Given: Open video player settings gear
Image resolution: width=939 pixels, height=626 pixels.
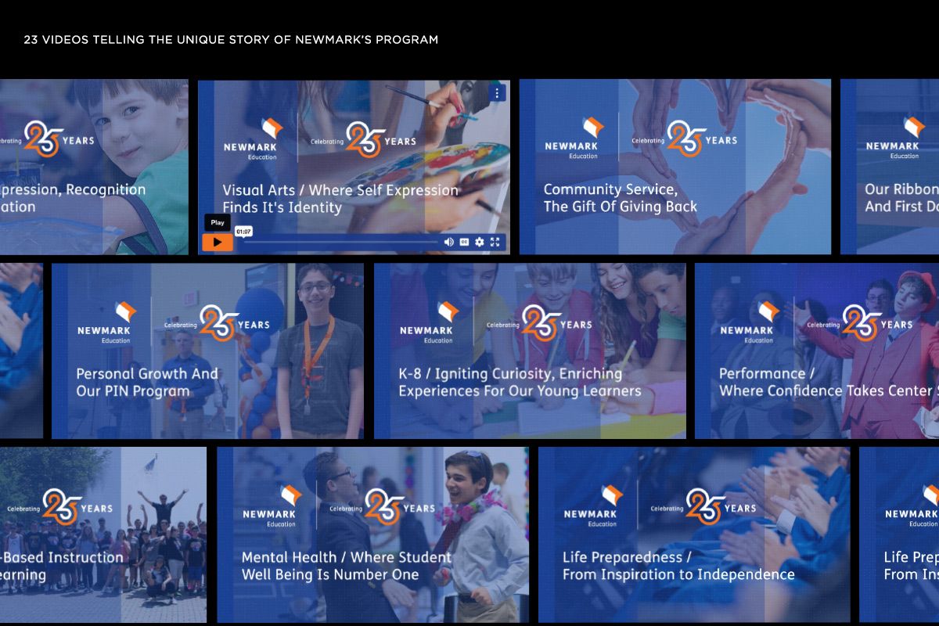Looking at the screenshot, I should click(480, 243).
